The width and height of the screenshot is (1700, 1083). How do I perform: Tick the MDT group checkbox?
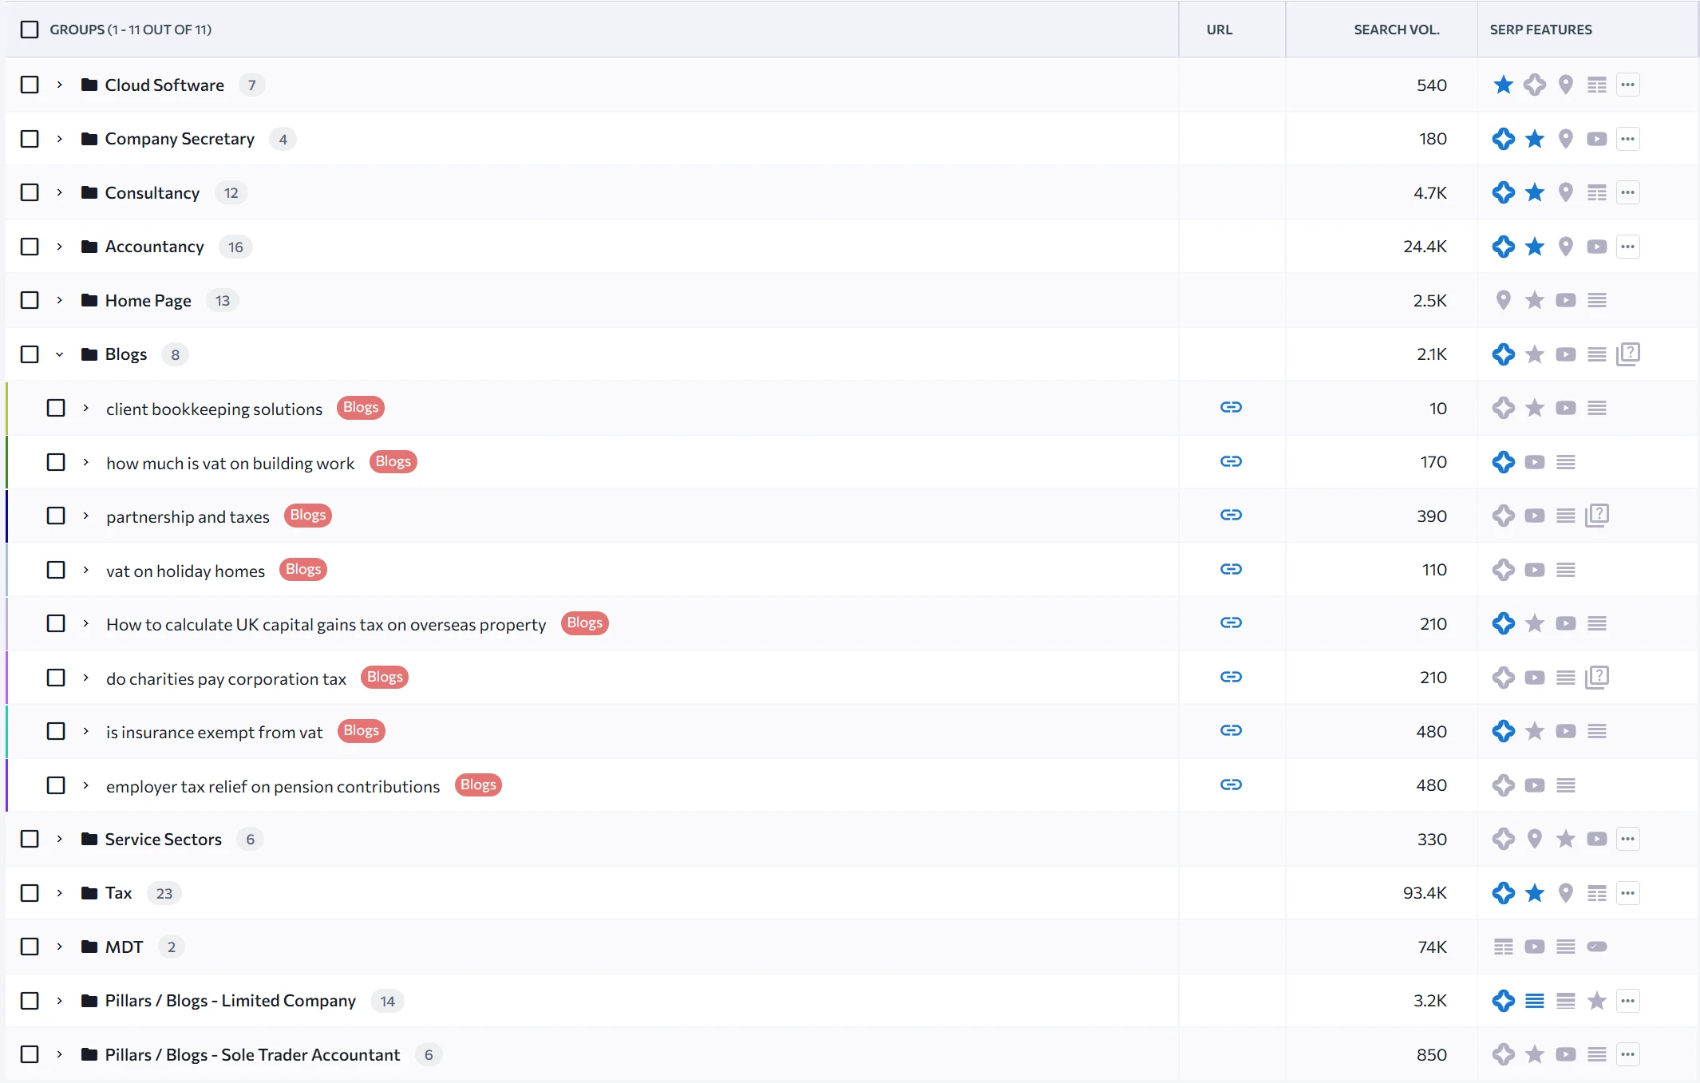tap(30, 947)
